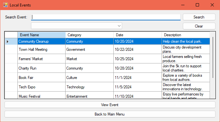Screen dimensions: 220x122
Task: Click the row selector arrow for Community Cleanup
Action: [x=7, y=41]
